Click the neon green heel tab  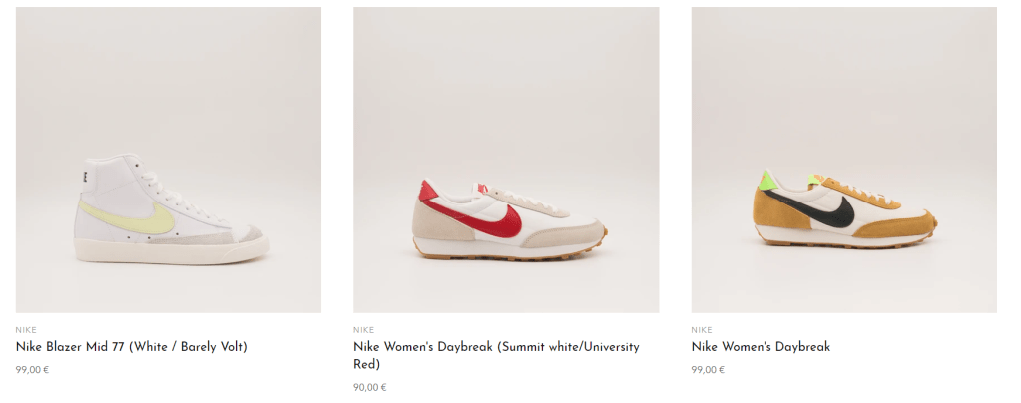[769, 180]
